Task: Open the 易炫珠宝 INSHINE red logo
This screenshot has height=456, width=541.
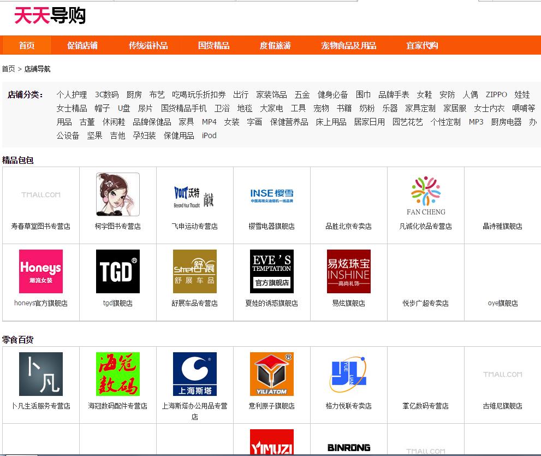Action: coord(348,271)
